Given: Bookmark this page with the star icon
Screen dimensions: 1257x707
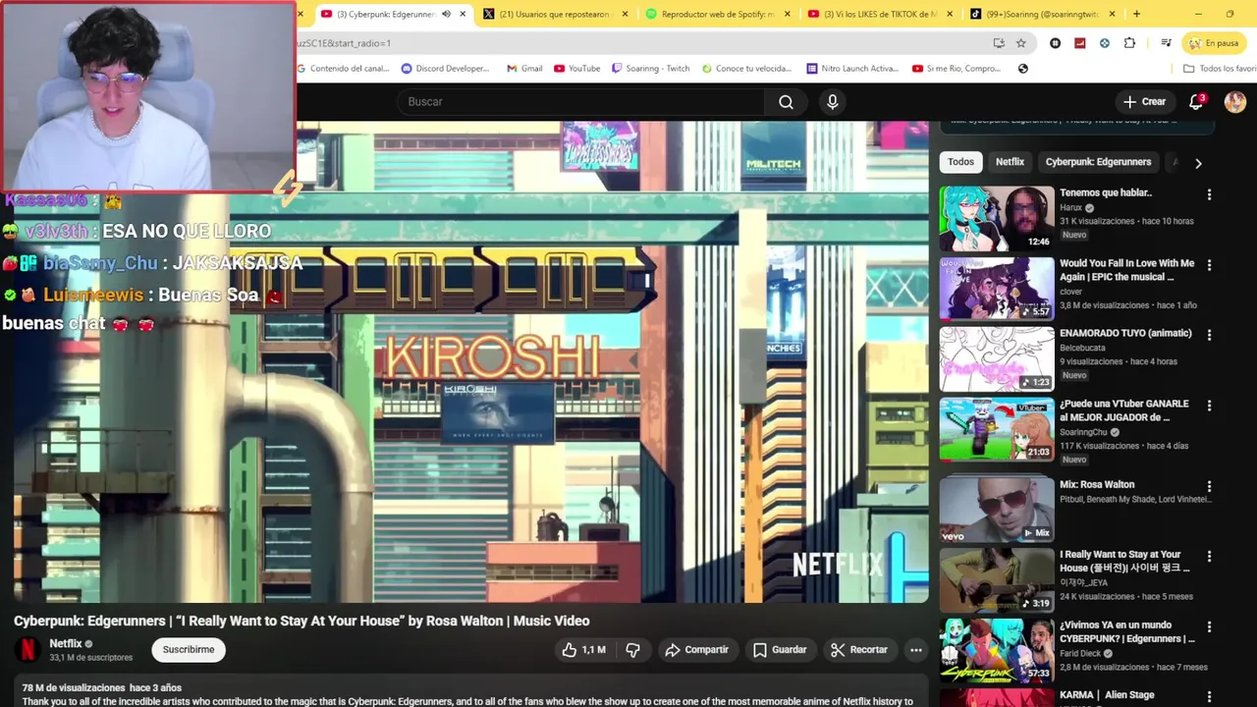Looking at the screenshot, I should coord(1021,43).
